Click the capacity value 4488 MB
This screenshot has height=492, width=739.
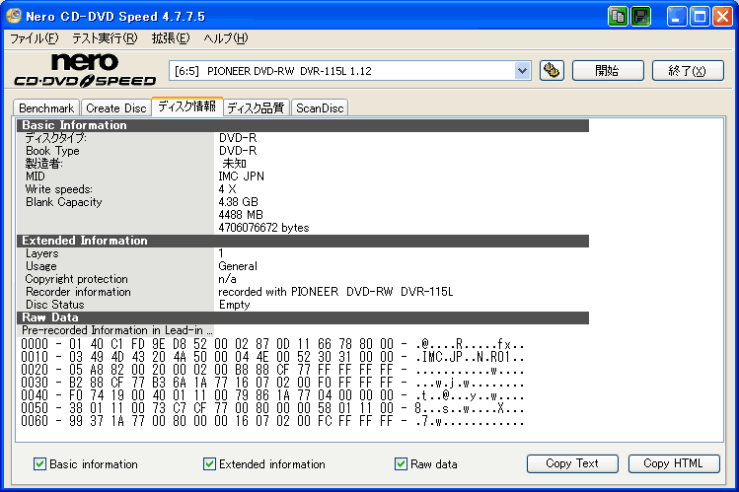tap(241, 215)
